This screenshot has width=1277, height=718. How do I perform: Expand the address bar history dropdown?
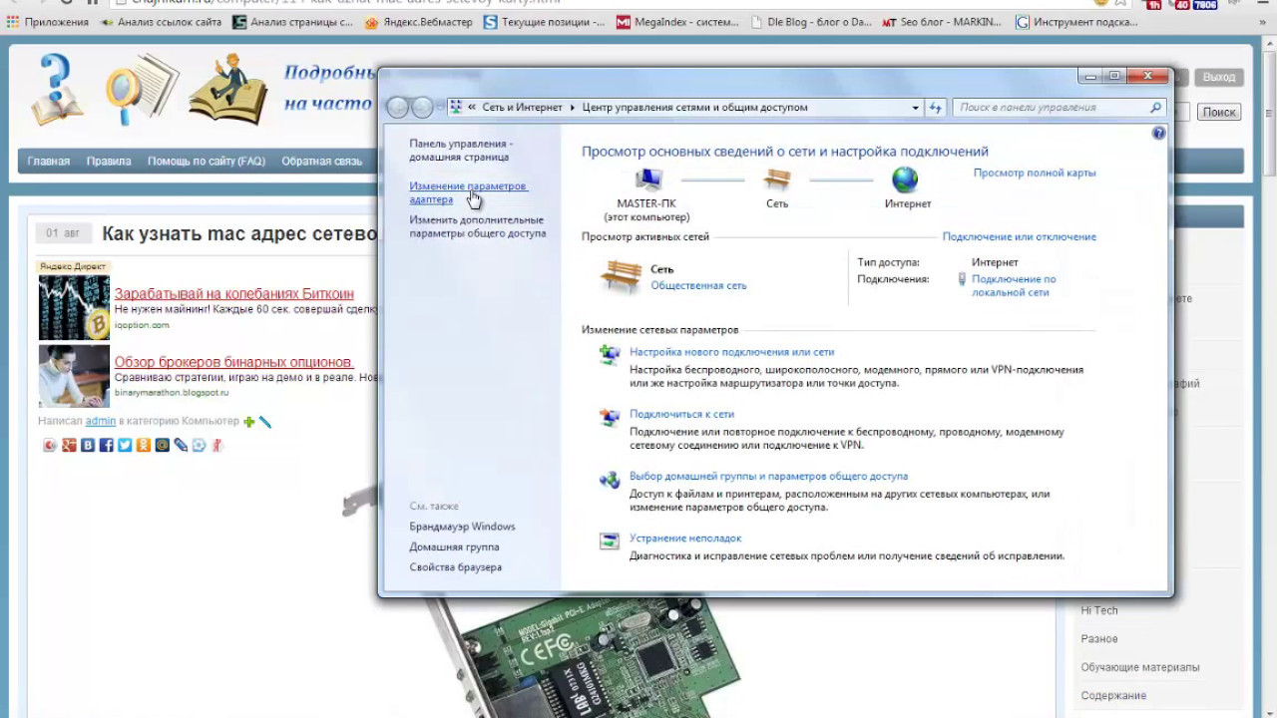point(915,107)
